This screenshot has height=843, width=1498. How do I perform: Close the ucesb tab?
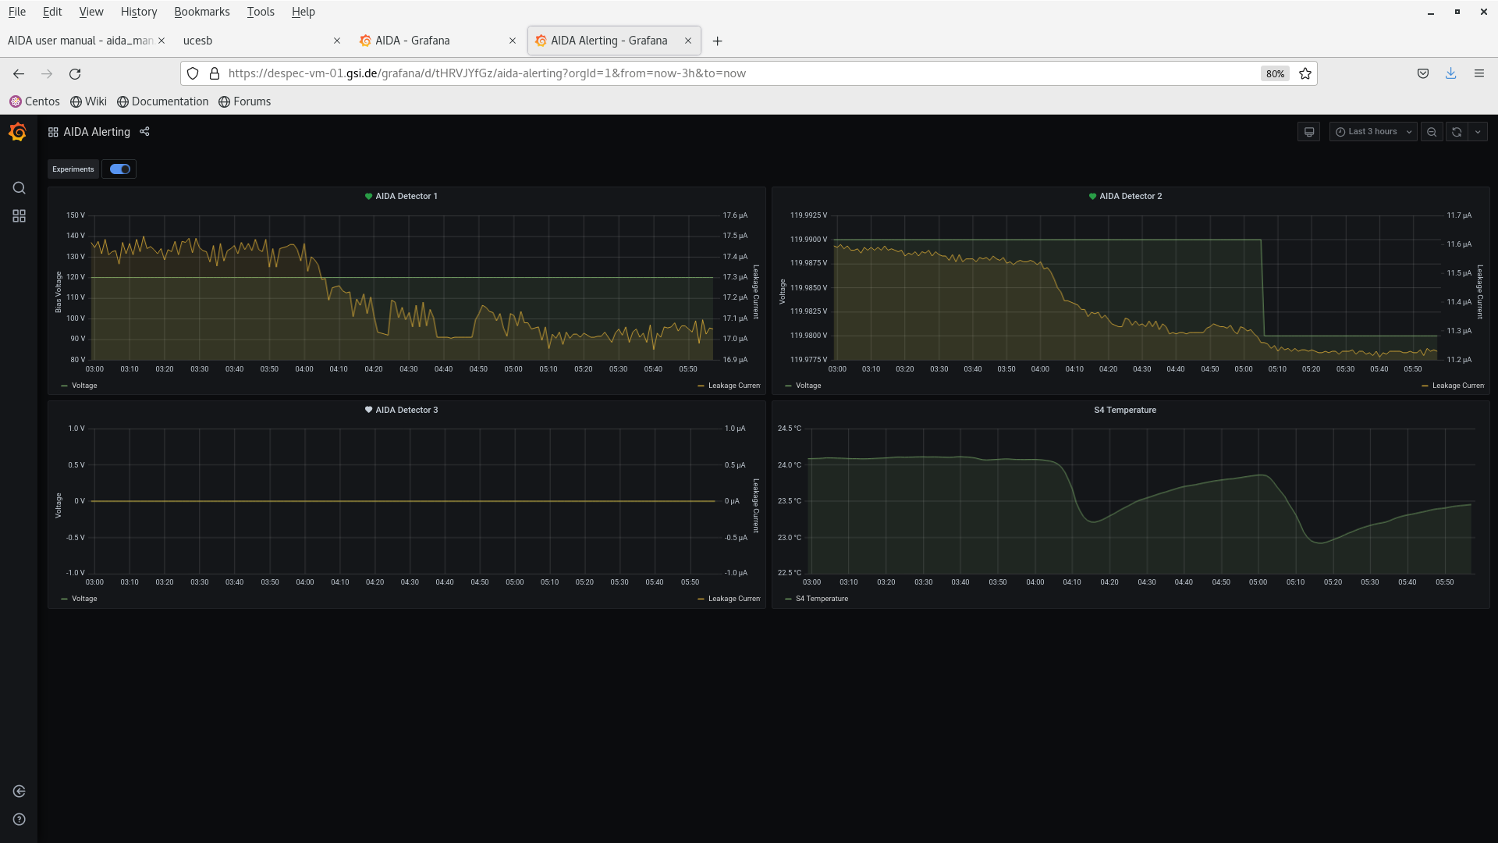click(x=337, y=41)
